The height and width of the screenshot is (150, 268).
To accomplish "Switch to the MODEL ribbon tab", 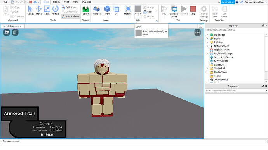I will point(56,2).
